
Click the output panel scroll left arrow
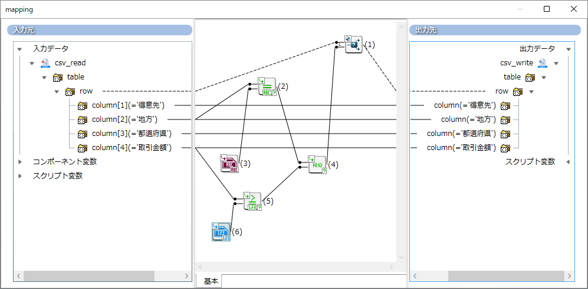coord(415,276)
